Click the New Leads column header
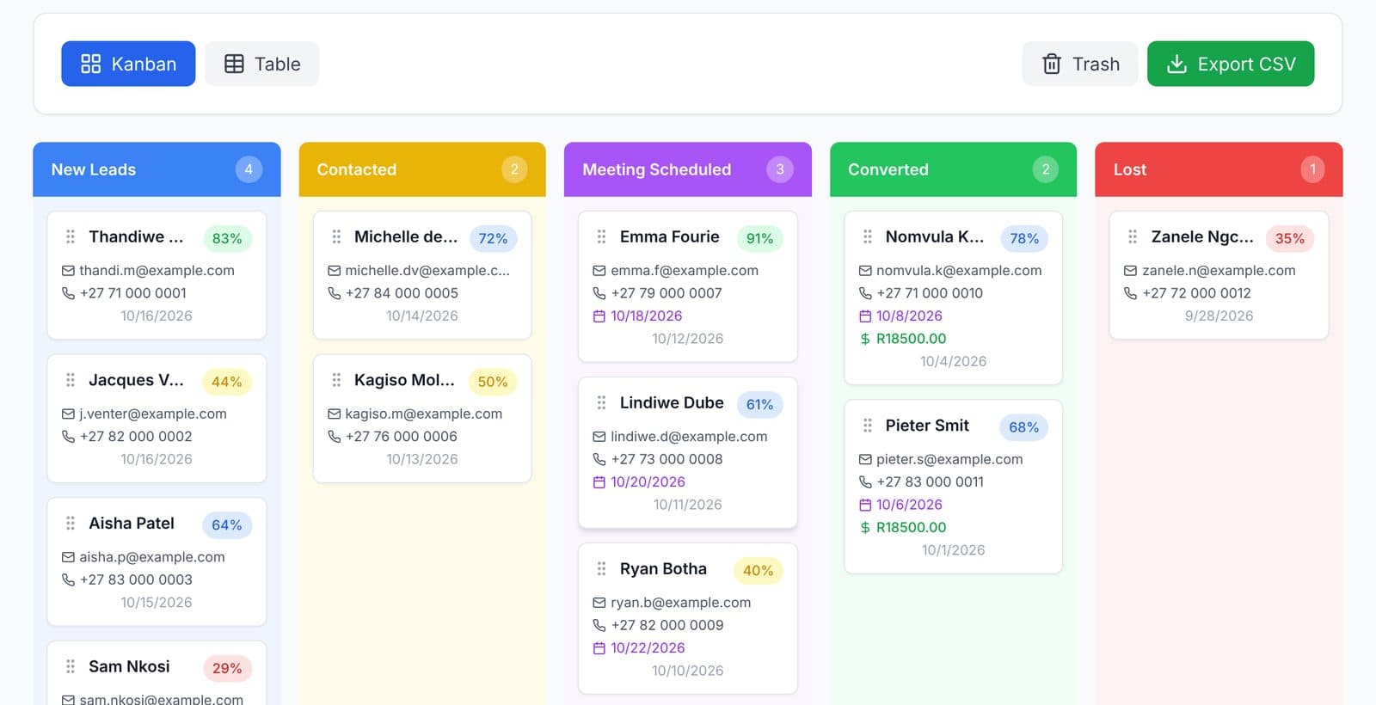This screenshot has width=1376, height=705. pyautogui.click(x=157, y=169)
